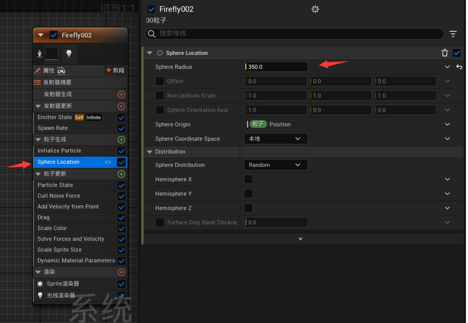This screenshot has width=468, height=323.
Task: Collapse the 粒子生成 section
Action: [38, 140]
